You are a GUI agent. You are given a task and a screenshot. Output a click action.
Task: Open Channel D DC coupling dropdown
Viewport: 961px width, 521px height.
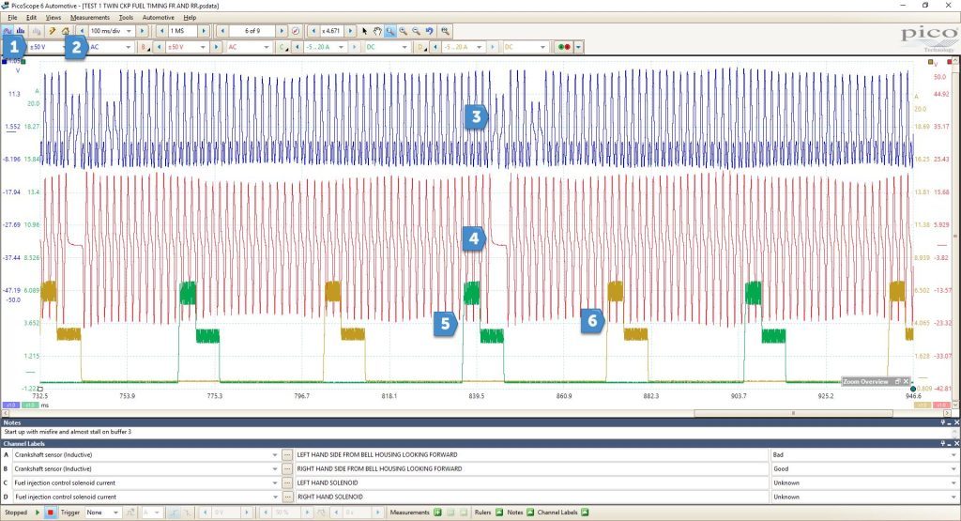542,47
